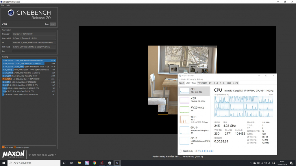296x166 pixels.
Task: Select the Xeon Platinum 8168 ranking entry
Action: click(x=29, y=61)
